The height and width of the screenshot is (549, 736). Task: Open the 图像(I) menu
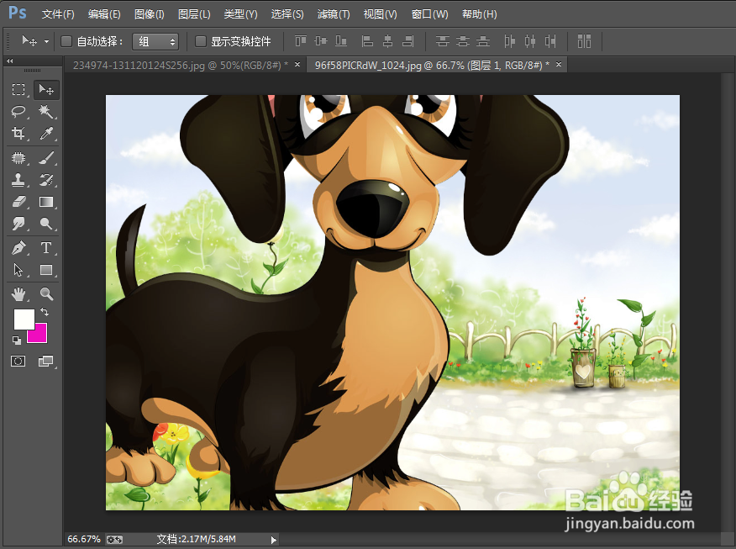pyautogui.click(x=149, y=14)
